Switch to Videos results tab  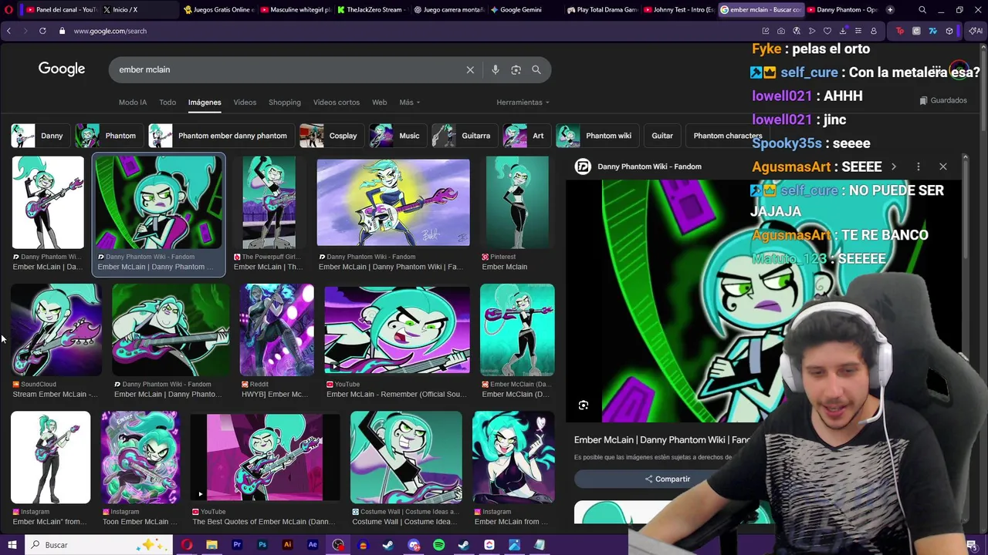pos(245,103)
